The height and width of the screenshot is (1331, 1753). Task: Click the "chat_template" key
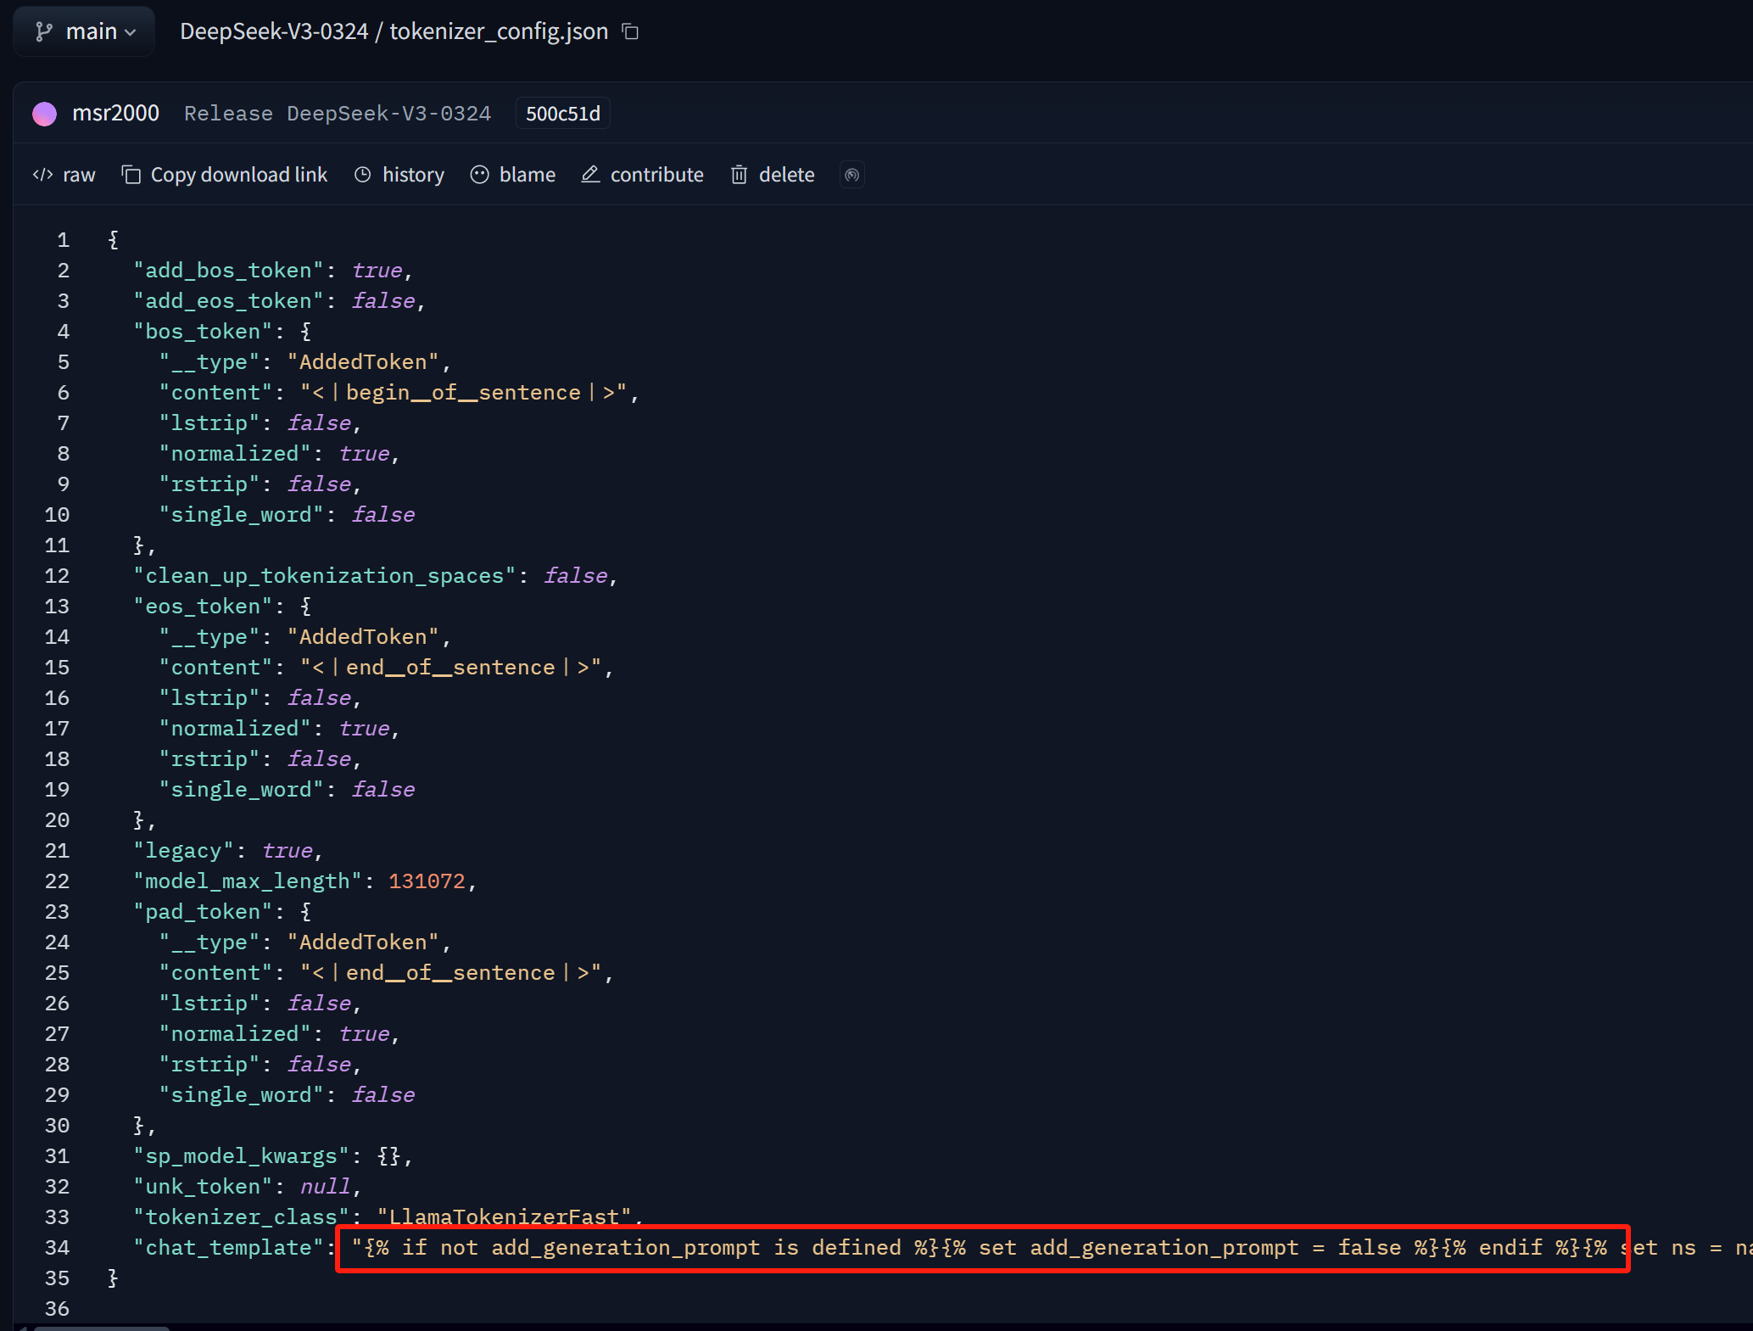(229, 1248)
